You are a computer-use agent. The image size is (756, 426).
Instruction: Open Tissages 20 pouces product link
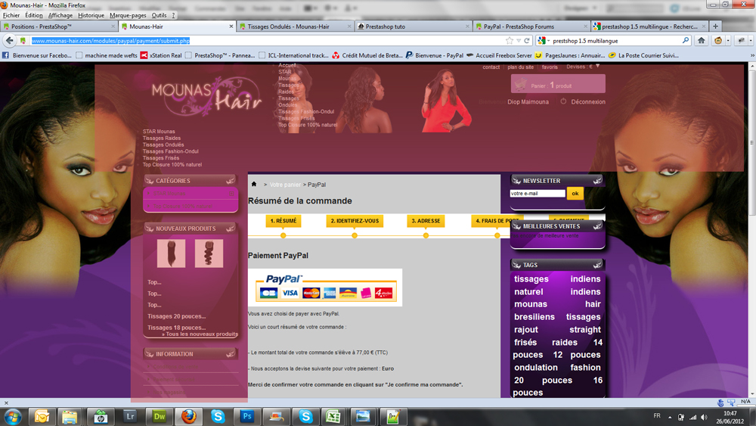176,316
